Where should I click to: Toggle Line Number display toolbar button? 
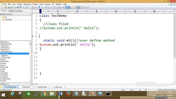69,7
